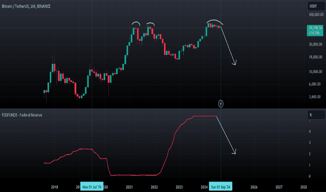Click the 2018 year label on time axis

click(x=55, y=187)
